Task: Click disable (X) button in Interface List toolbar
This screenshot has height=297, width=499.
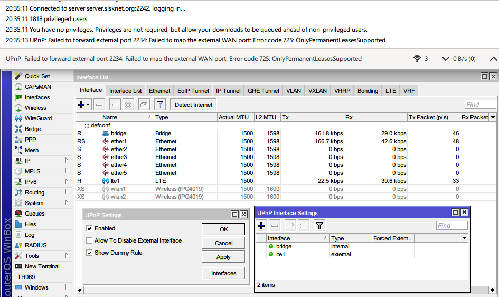Action: point(128,105)
